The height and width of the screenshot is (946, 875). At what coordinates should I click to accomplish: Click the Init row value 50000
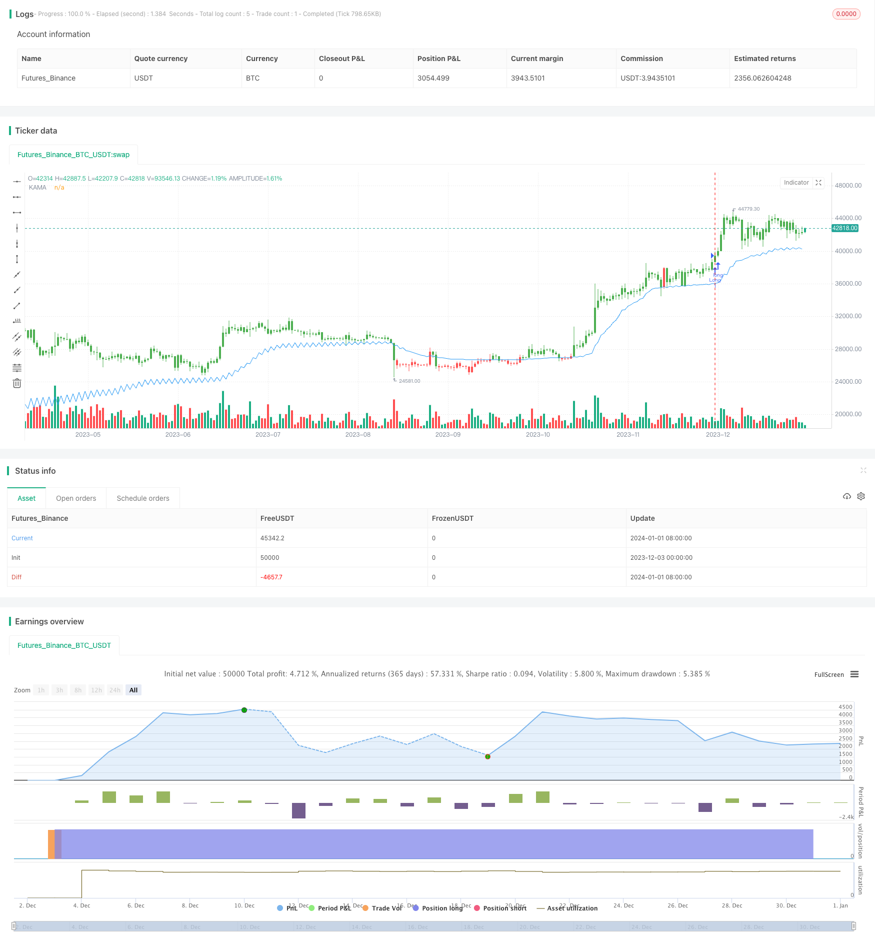(x=270, y=557)
